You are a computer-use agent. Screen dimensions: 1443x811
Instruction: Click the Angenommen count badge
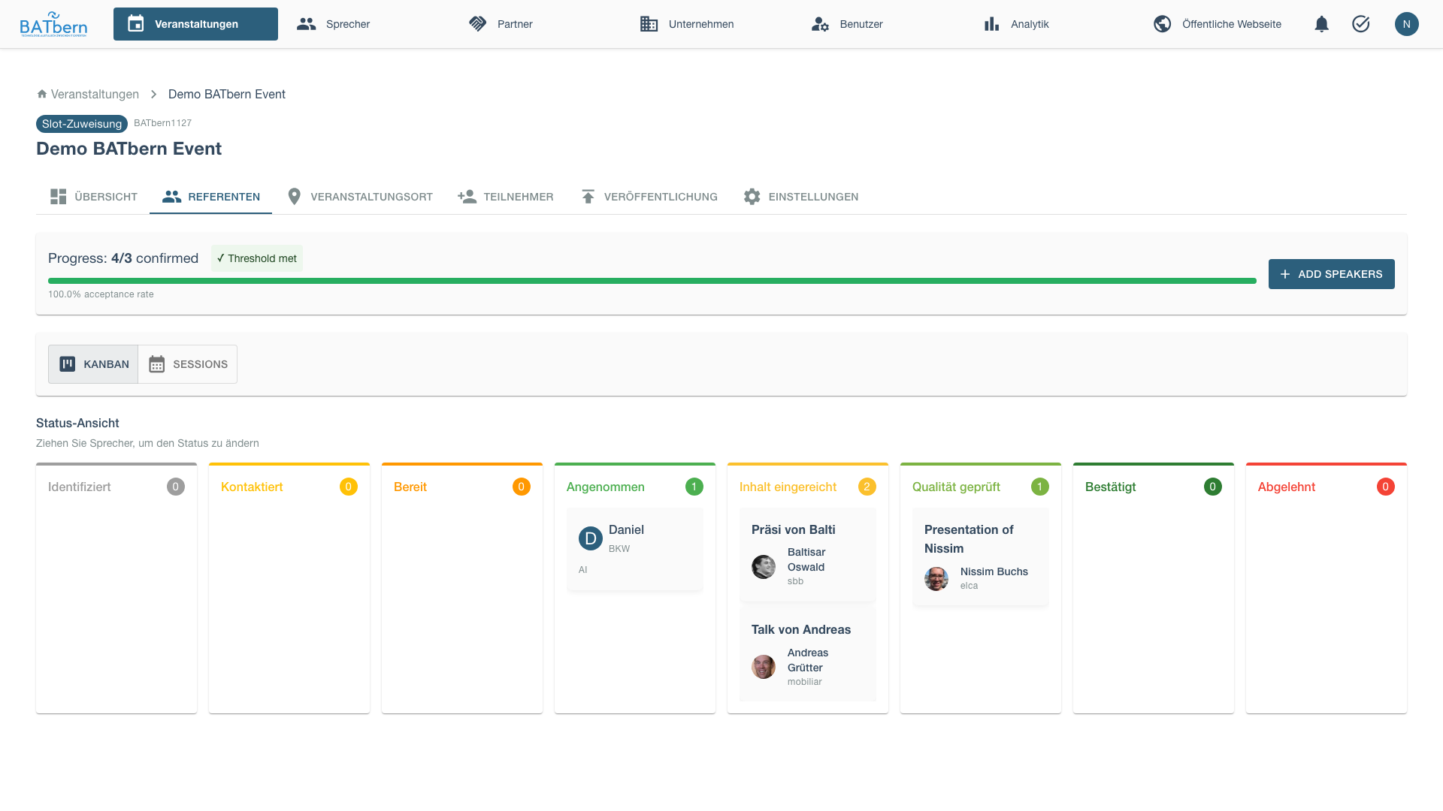pyautogui.click(x=694, y=487)
